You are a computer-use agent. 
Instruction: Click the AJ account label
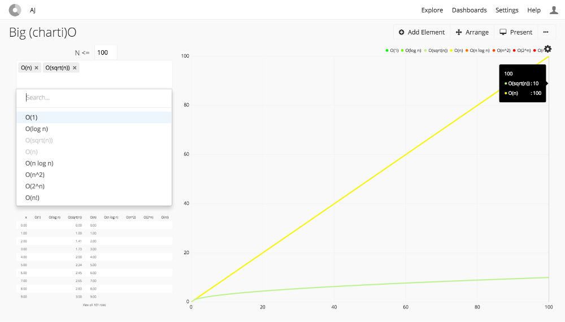32,10
